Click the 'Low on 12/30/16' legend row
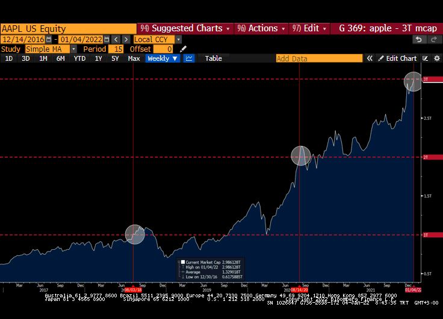443x319 pixels. click(212, 277)
